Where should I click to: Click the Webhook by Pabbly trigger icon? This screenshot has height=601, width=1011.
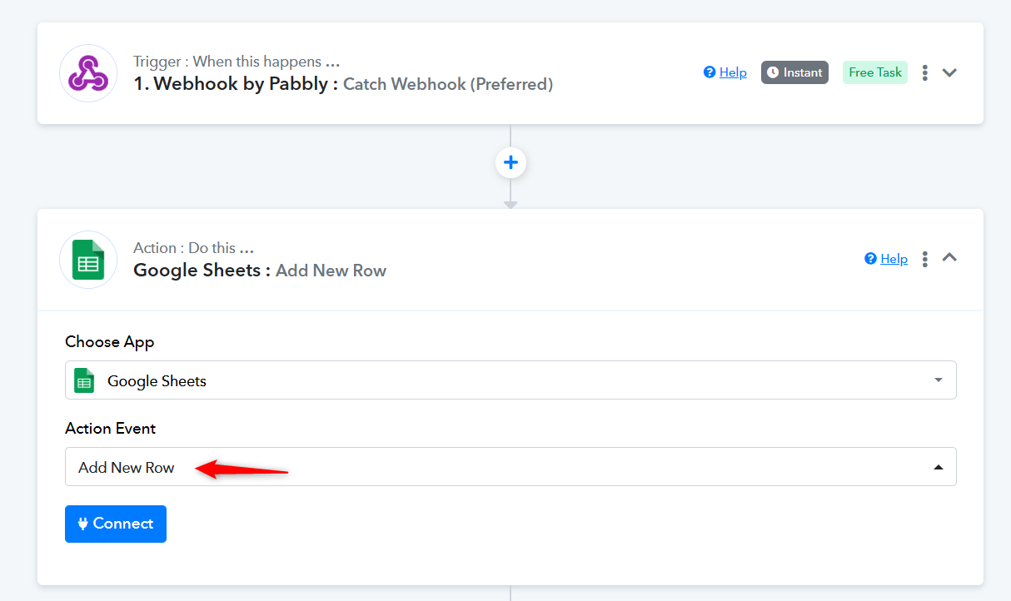[88, 73]
